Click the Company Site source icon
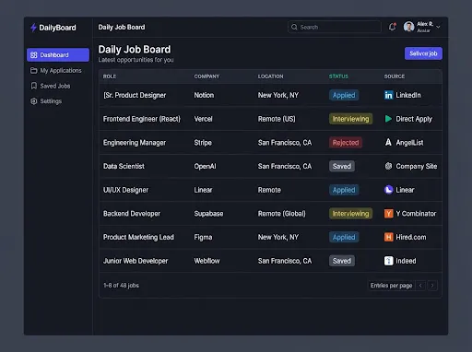Image resolution: width=472 pixels, height=352 pixels. pyautogui.click(x=388, y=166)
